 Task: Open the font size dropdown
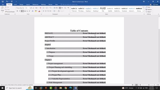(29, 8)
